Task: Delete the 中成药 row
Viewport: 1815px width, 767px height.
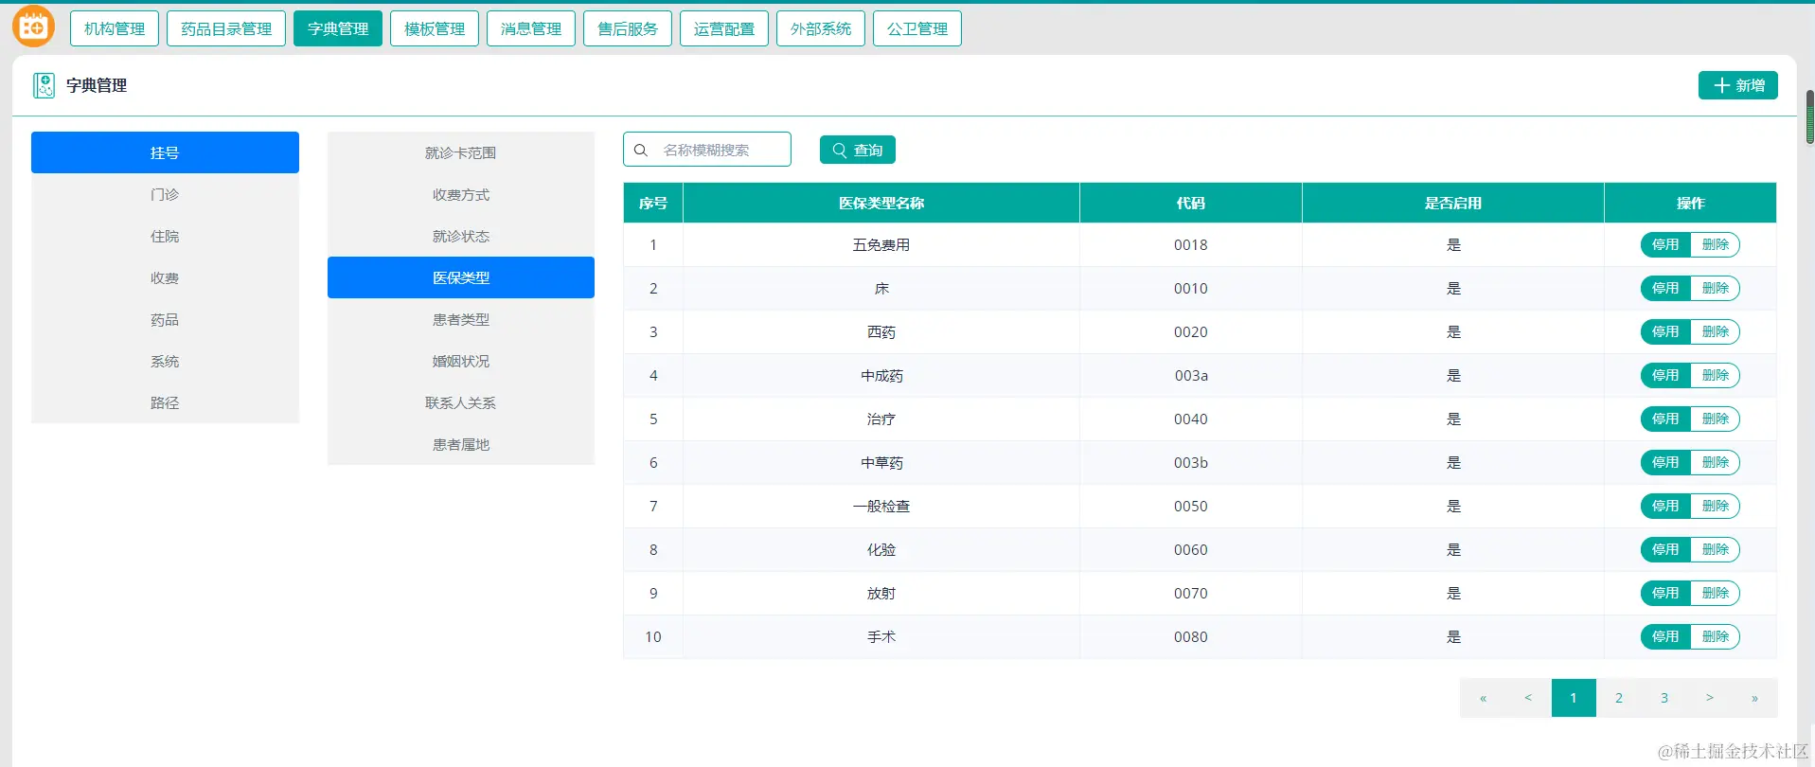Action: [x=1716, y=375]
